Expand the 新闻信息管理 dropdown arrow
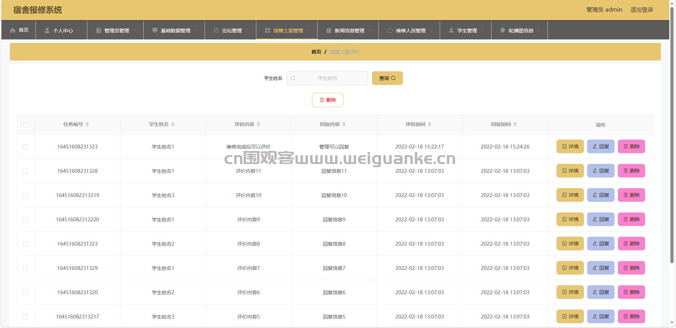Screen dimensions: 676x328 click(x=369, y=30)
